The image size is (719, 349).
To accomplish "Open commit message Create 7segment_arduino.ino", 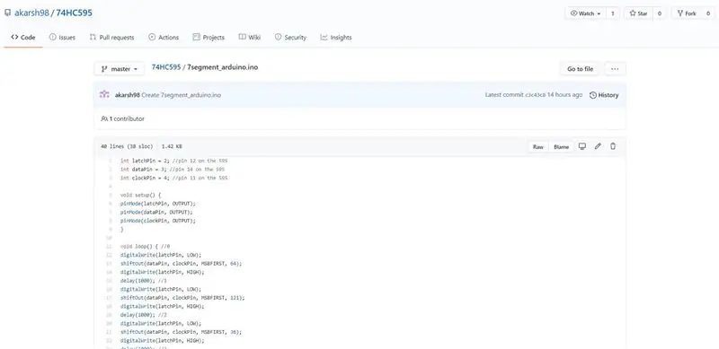I will tap(182, 95).
